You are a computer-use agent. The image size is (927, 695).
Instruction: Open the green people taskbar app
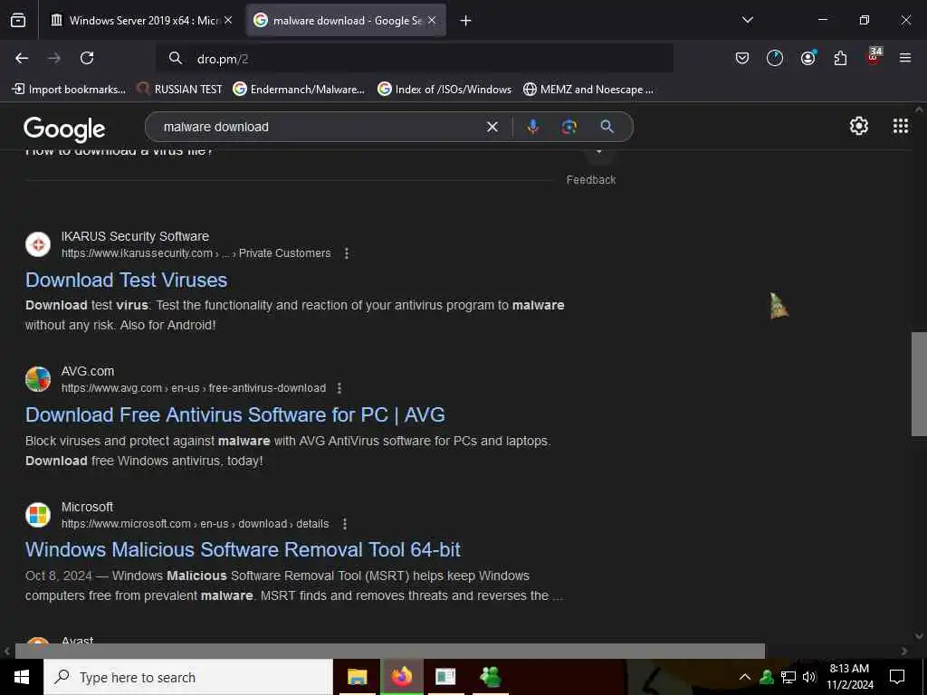click(x=490, y=677)
